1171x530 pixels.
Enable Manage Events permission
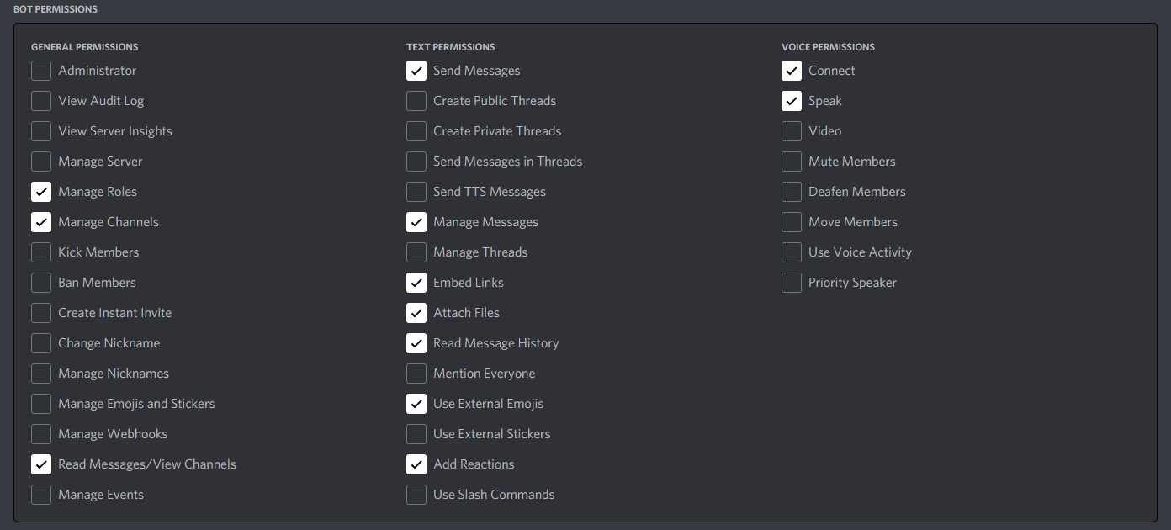point(41,495)
